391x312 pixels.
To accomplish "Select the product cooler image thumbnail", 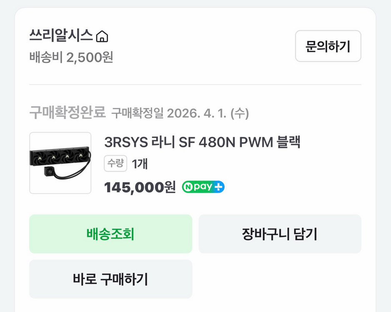I will click(x=60, y=163).
